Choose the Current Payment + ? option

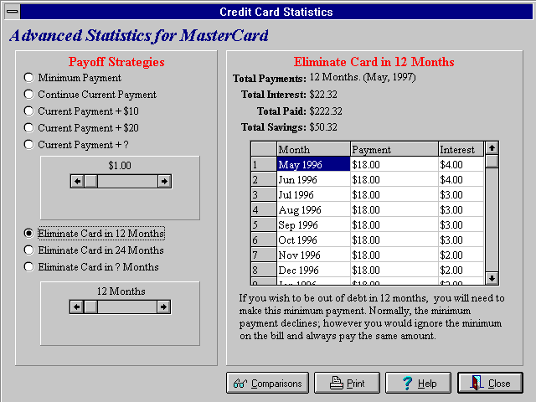[x=30, y=145]
